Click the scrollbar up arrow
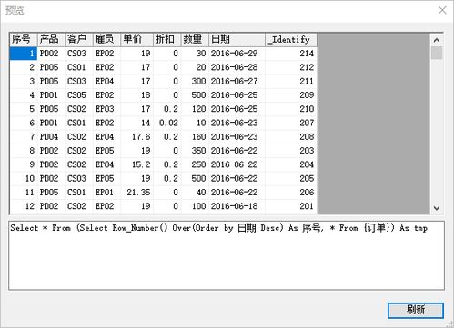This screenshot has width=454, height=328. pos(437,40)
